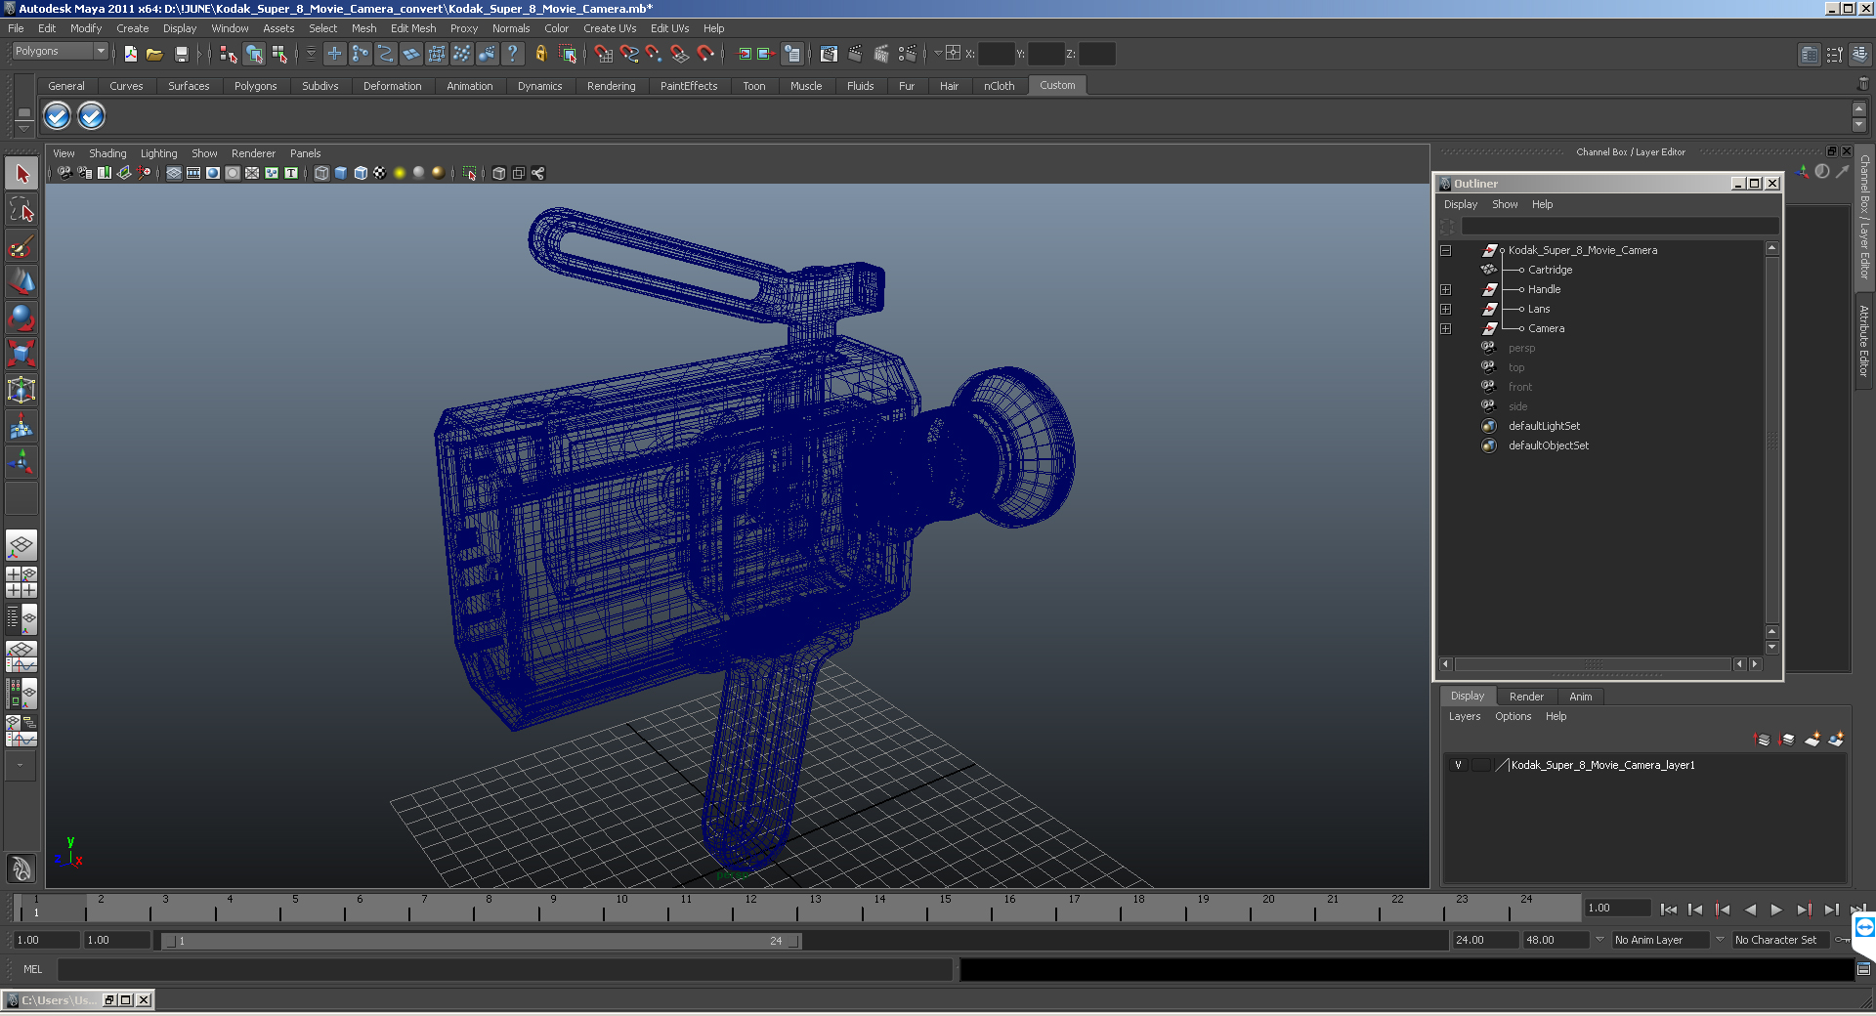
Task: Toggle smooth shade all in viewport toolbar
Action: (x=341, y=173)
